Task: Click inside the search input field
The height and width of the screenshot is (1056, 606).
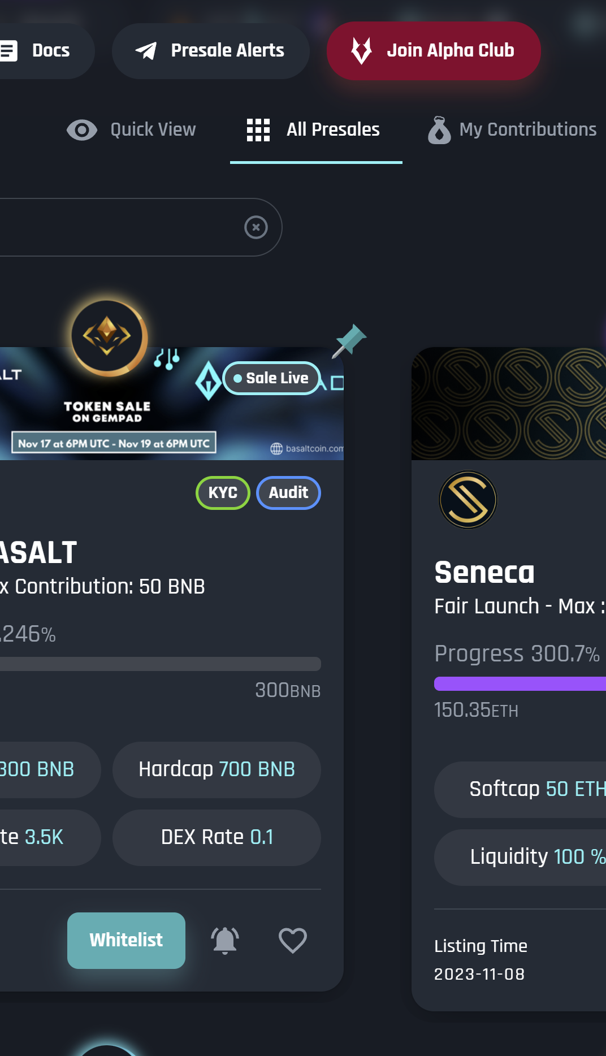Action: pos(113,227)
